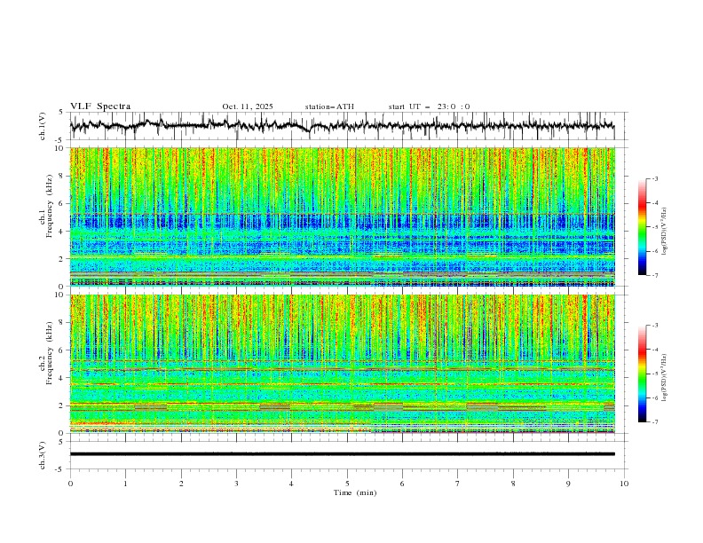Click inside the ch.2 frequency spectrogram
703x543 pixels.
pyautogui.click(x=342, y=364)
